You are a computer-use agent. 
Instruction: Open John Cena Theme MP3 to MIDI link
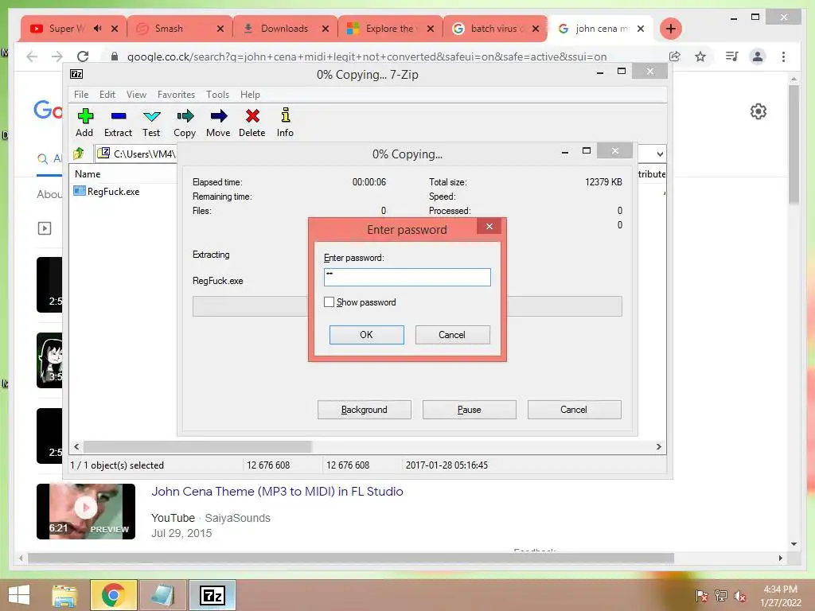(x=277, y=491)
